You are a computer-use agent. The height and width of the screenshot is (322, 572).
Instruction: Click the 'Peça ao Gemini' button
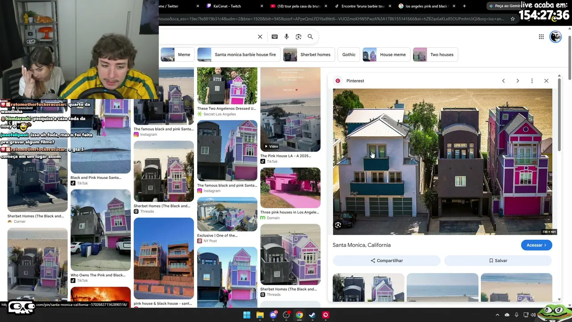[504, 6]
